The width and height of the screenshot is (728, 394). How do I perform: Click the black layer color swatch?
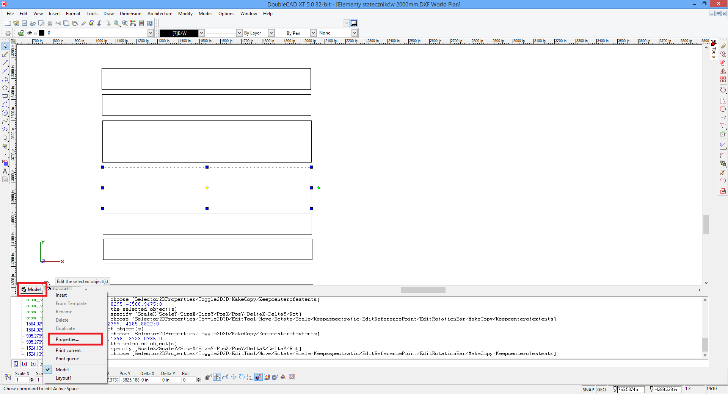pos(42,33)
